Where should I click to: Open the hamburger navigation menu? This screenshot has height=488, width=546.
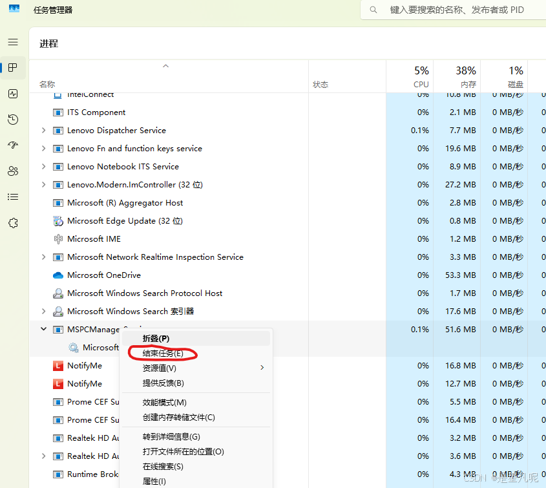pyautogui.click(x=13, y=42)
